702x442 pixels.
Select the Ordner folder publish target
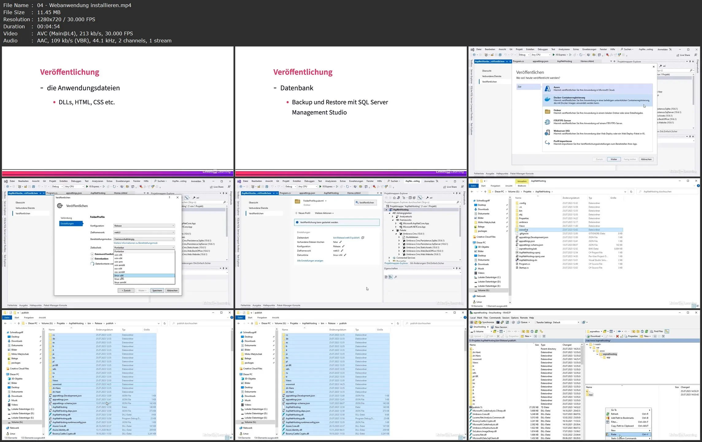[x=597, y=111]
